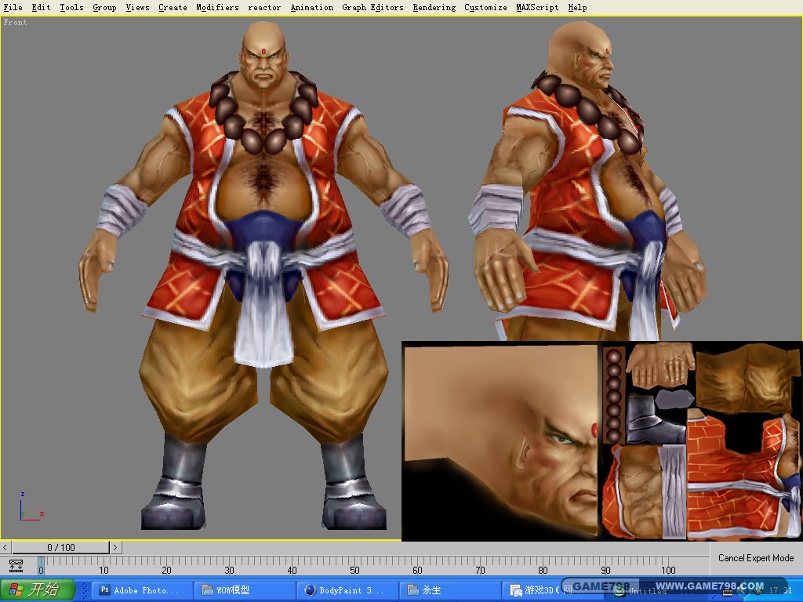This screenshot has width=803, height=602.
Task: Click the BodyPaint sphere icon in the taskbar
Action: click(x=310, y=590)
